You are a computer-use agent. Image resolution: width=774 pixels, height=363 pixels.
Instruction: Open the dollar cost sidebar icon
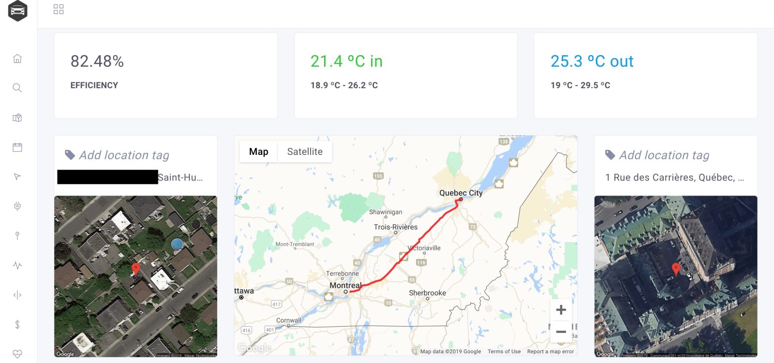(x=17, y=324)
